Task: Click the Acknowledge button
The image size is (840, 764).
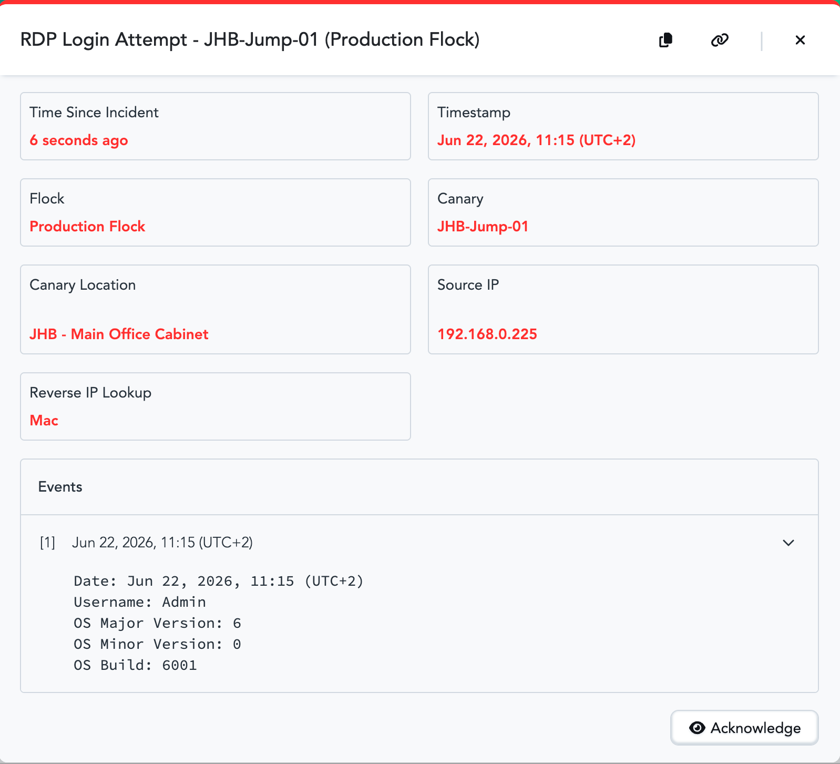Action: coord(744,728)
